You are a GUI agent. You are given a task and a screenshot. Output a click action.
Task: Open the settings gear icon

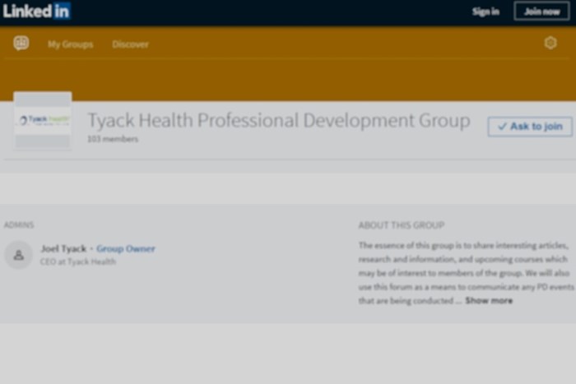550,44
